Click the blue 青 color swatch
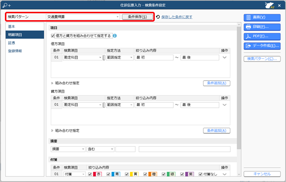Screen dimensions: 286x182 pyautogui.click(x=116, y=174)
